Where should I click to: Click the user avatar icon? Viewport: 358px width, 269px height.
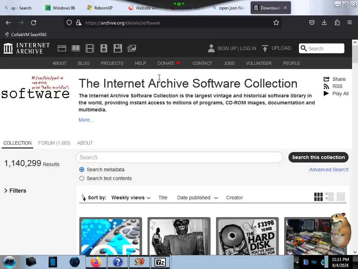211,48
